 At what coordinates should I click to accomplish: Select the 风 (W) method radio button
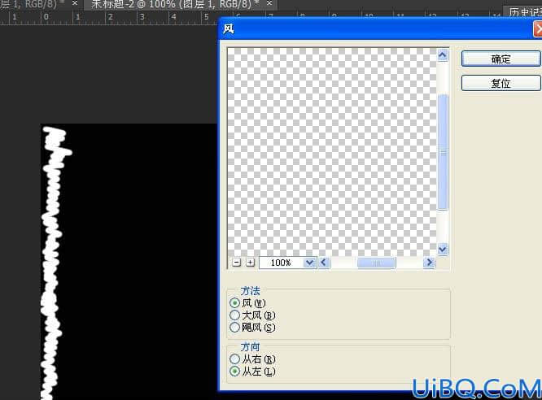(234, 303)
